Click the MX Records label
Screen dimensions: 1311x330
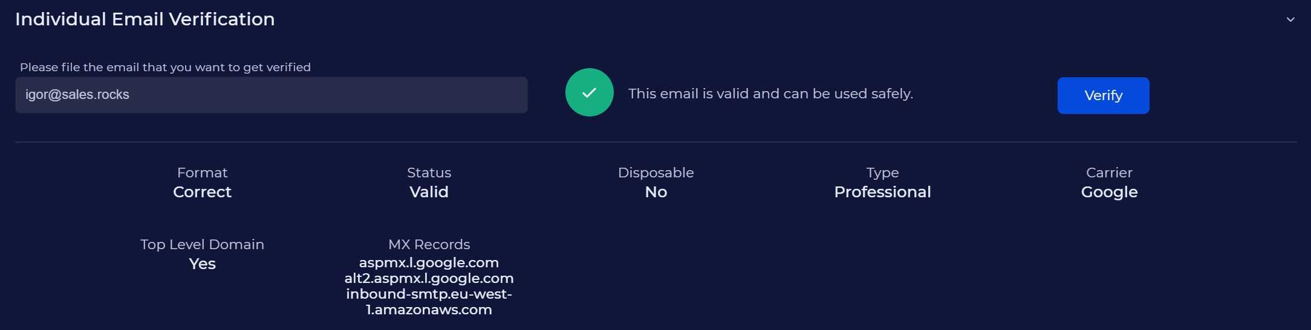click(429, 244)
